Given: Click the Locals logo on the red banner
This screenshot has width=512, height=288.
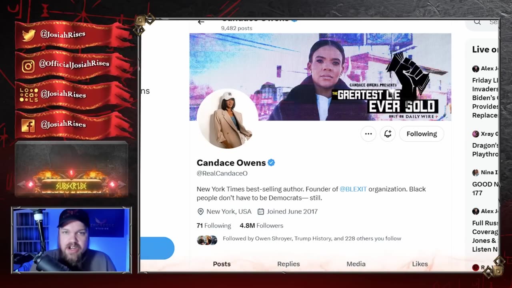Looking at the screenshot, I should tap(29, 95).
